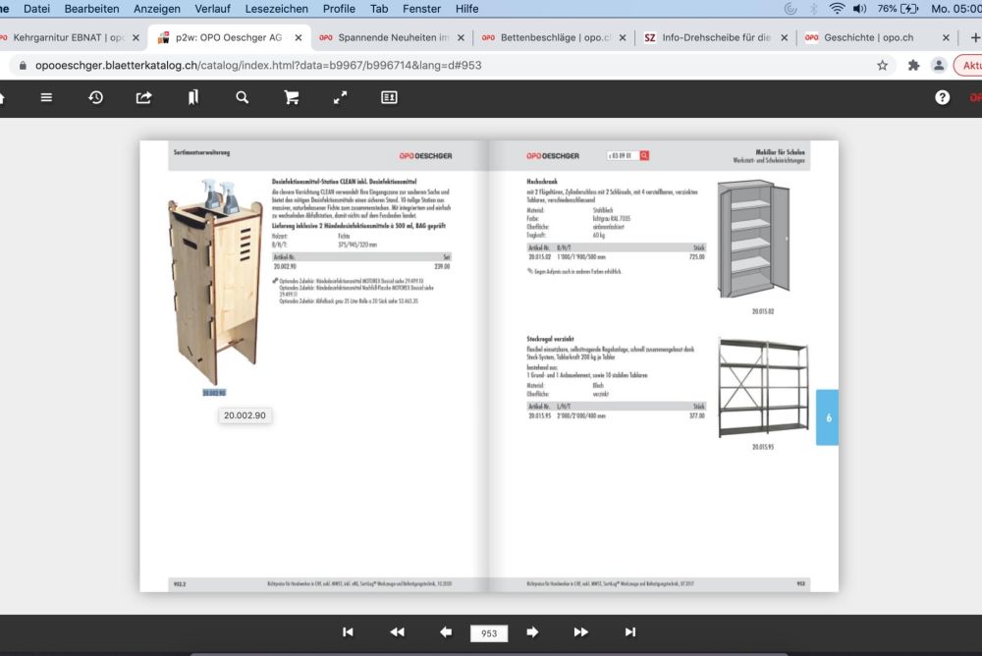
Task: Click the share catalog icon
Action: tap(144, 97)
